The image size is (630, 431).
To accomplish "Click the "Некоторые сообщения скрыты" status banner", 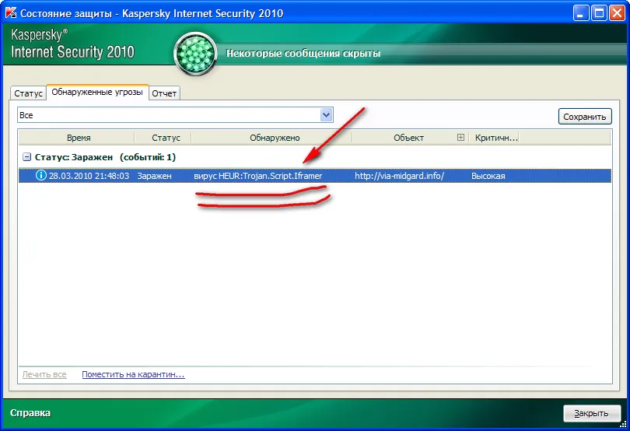I will 303,54.
